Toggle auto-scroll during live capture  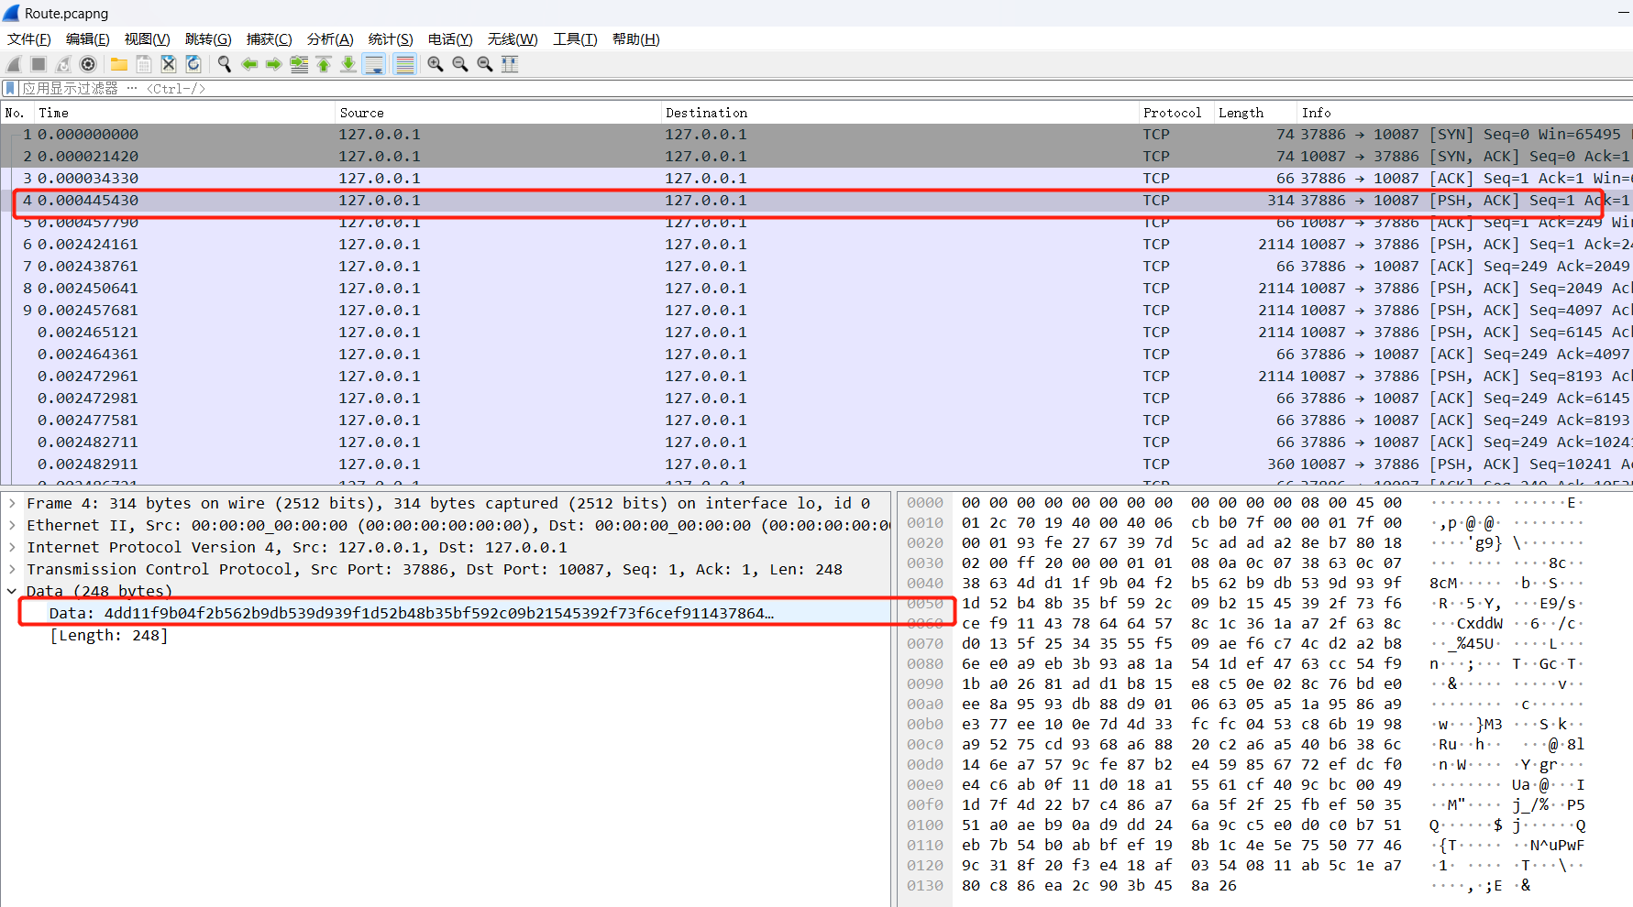(374, 64)
